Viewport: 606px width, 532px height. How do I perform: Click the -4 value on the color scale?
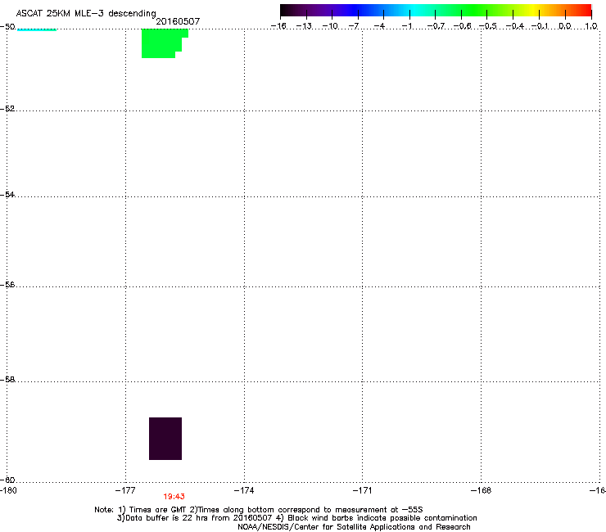(x=379, y=26)
